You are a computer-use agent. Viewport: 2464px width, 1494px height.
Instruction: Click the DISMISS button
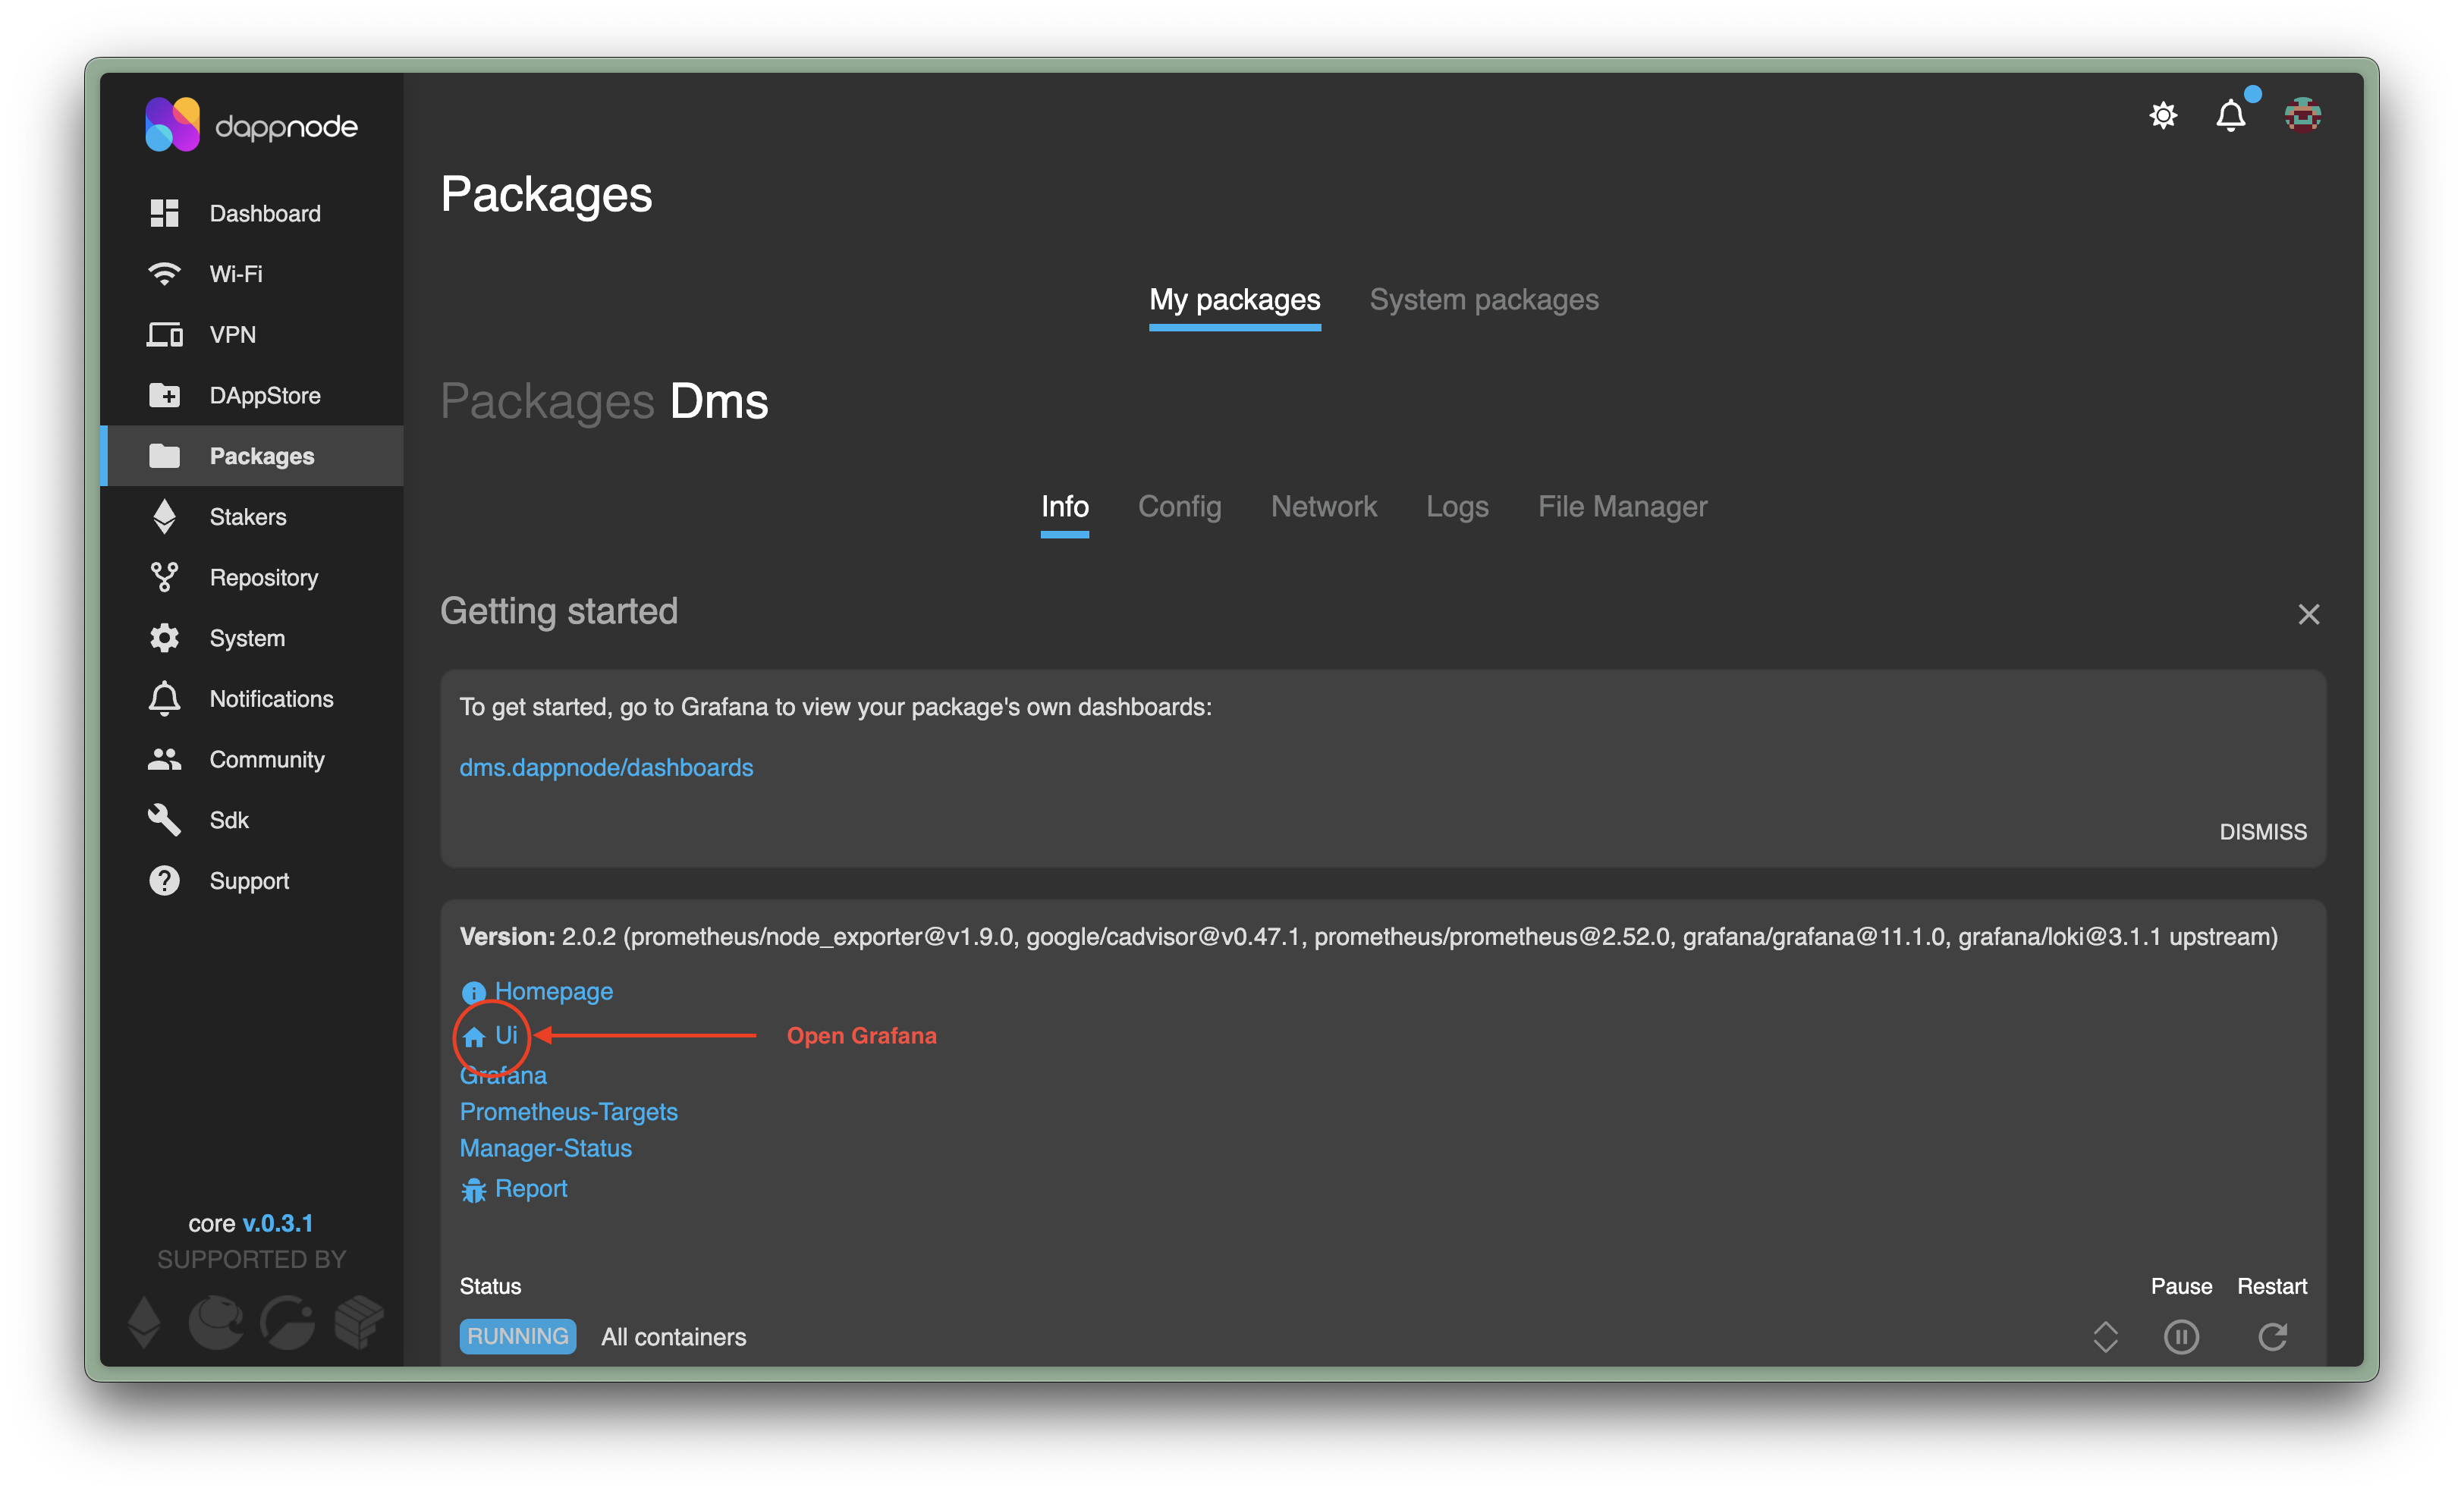[2262, 832]
